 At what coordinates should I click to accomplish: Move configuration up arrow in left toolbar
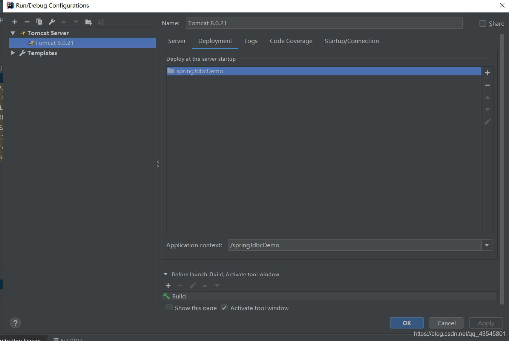tap(64, 22)
